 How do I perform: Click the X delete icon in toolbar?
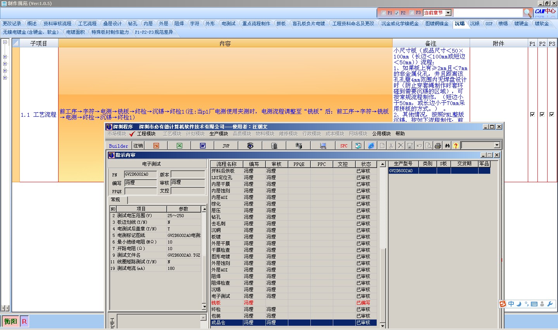(x=401, y=146)
